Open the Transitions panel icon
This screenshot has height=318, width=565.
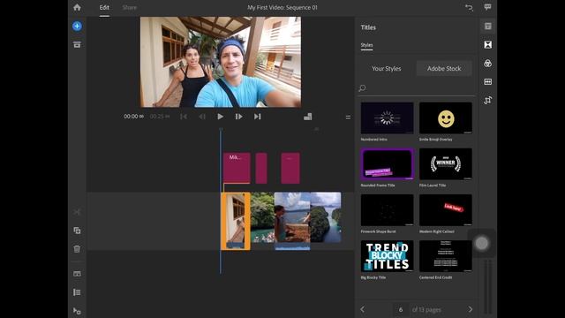pos(488,45)
